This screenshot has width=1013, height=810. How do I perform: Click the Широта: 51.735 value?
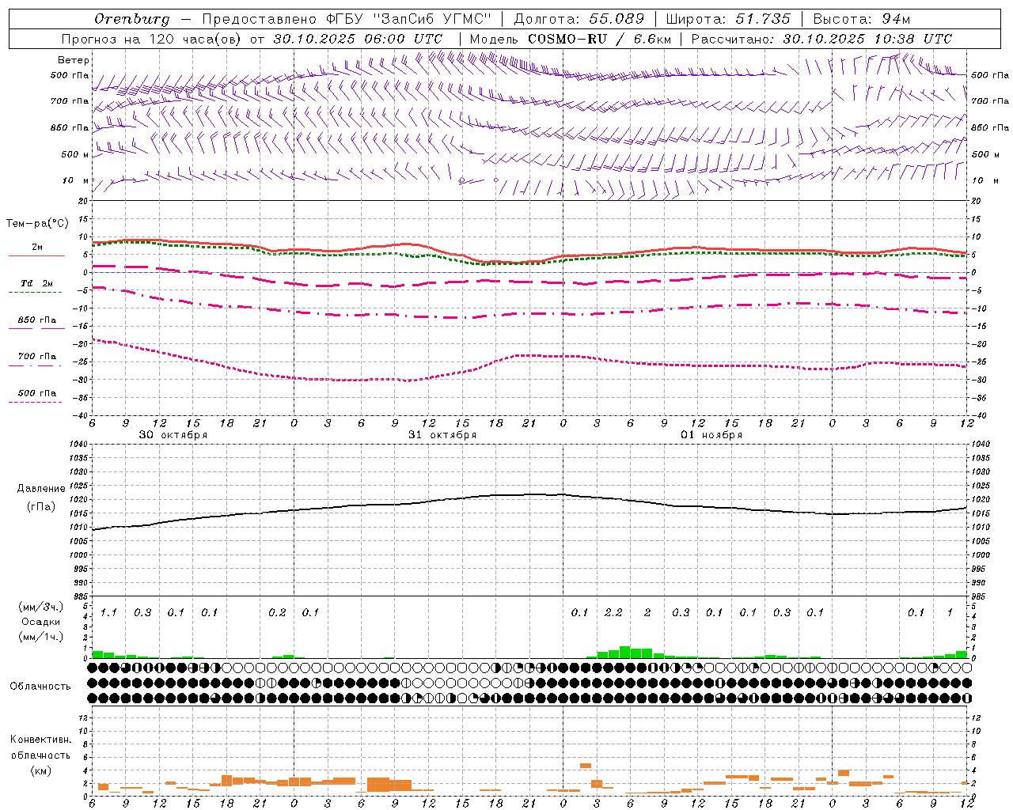pos(728,19)
